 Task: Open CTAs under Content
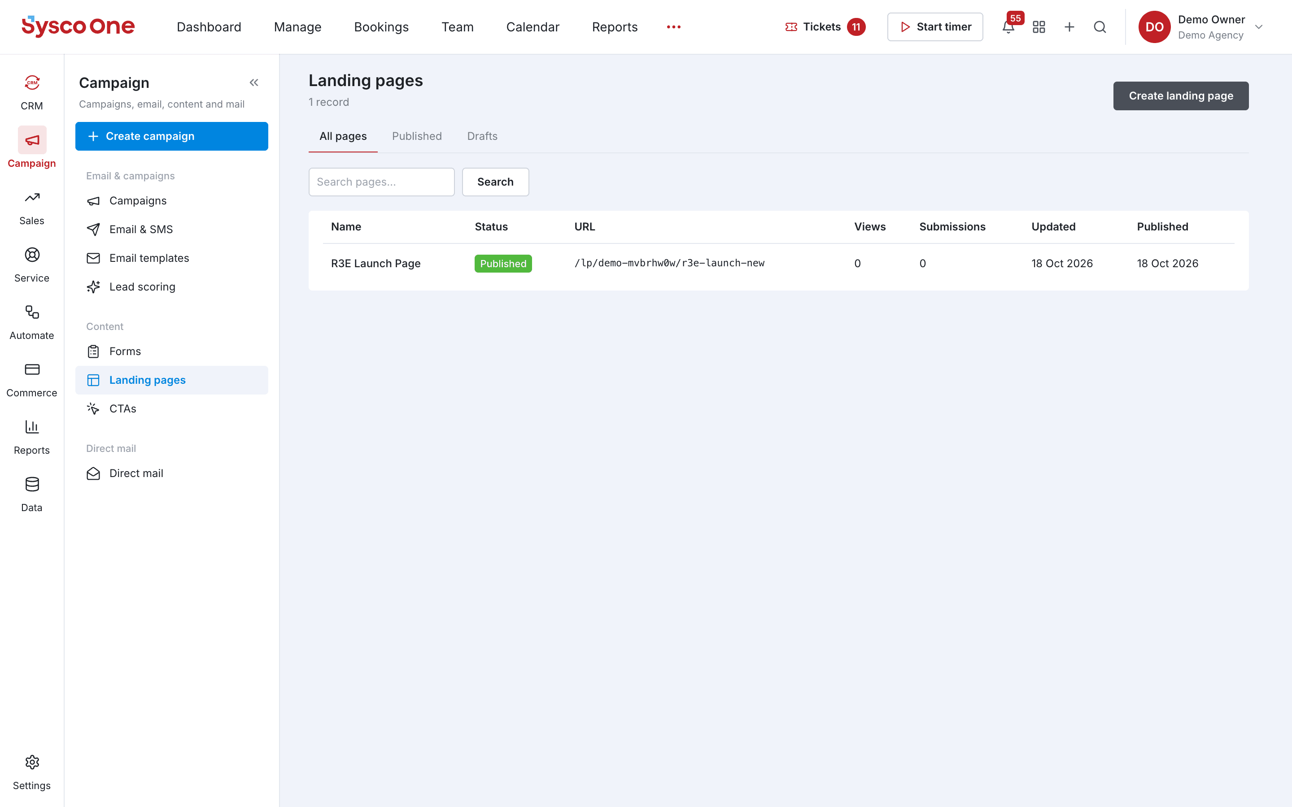click(x=171, y=409)
